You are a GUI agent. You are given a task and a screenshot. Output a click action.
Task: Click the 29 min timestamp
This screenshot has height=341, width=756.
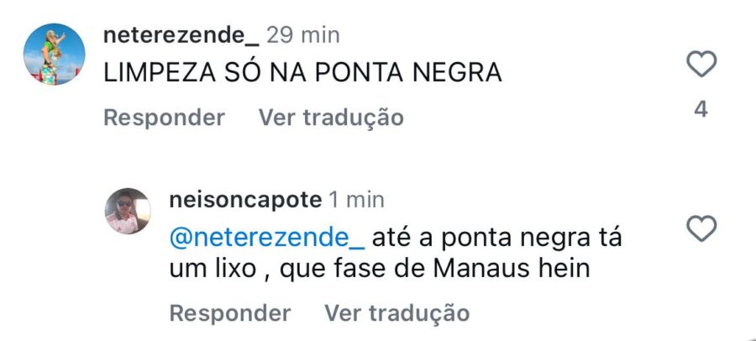(303, 35)
